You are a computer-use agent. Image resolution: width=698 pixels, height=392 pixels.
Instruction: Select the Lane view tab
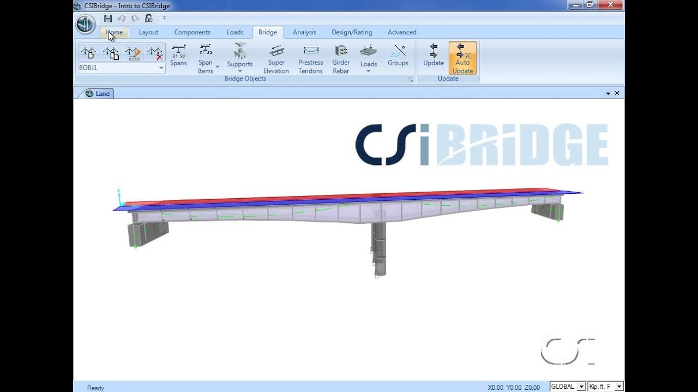pyautogui.click(x=98, y=94)
